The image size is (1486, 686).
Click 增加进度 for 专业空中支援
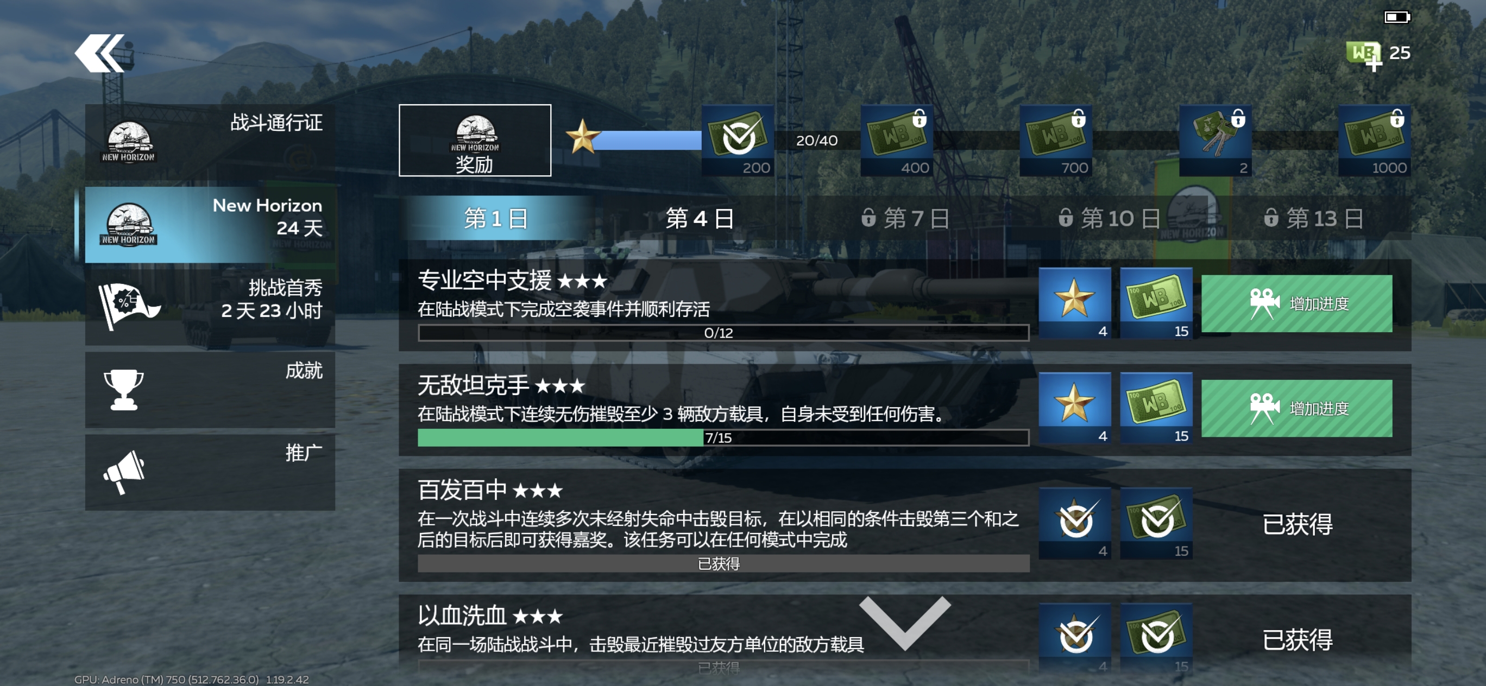pos(1297,303)
